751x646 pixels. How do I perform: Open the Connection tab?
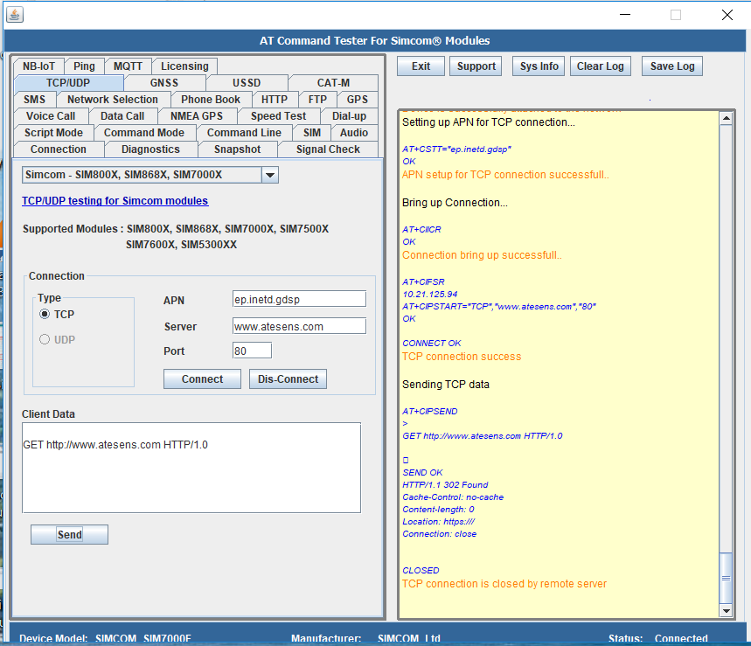point(59,149)
